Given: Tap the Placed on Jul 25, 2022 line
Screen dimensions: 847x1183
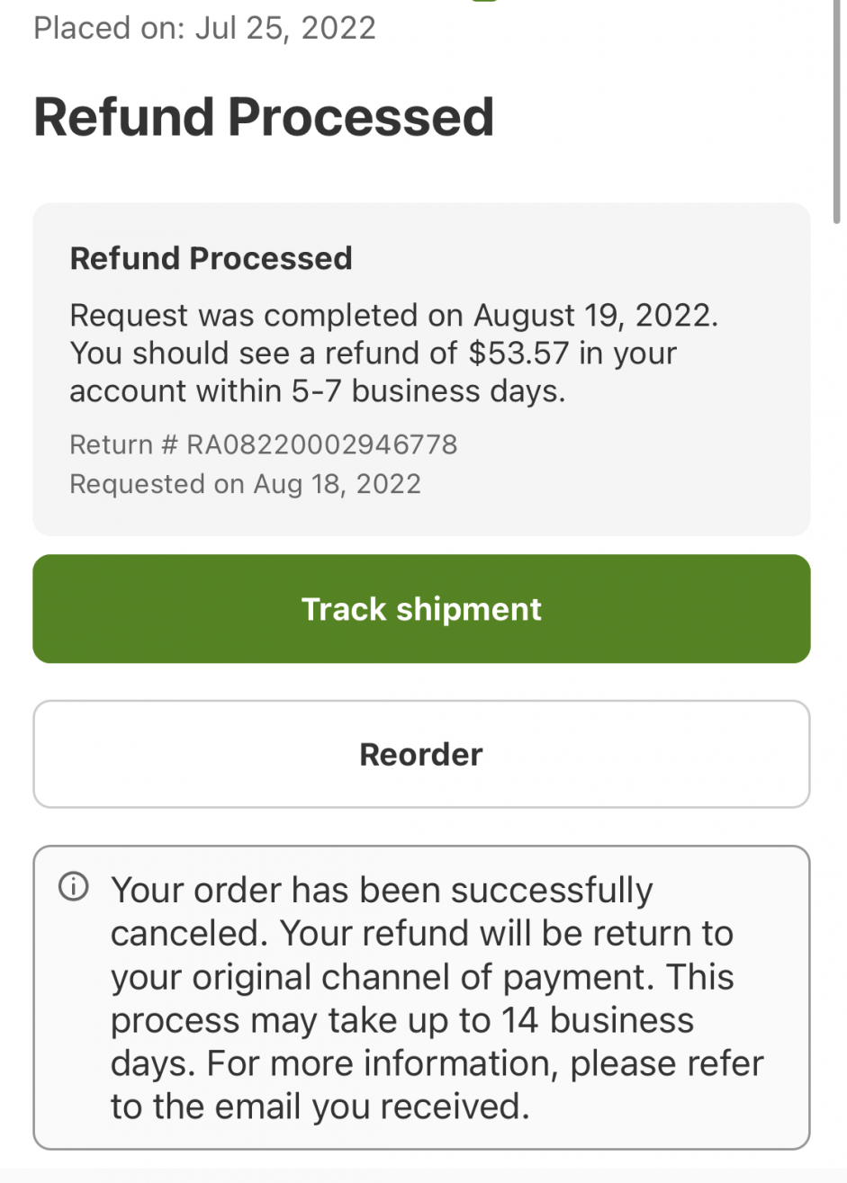Looking at the screenshot, I should 204,28.
